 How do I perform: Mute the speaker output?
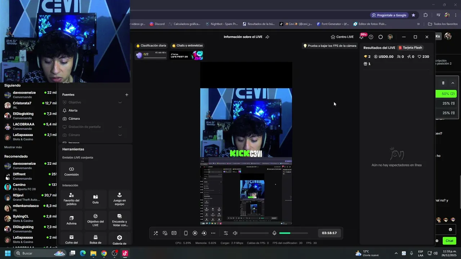(x=235, y=233)
